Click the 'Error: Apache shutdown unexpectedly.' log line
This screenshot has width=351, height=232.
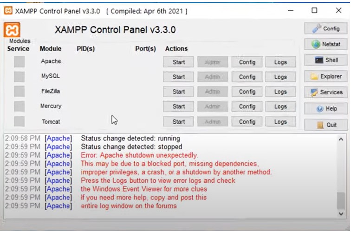(x=139, y=155)
